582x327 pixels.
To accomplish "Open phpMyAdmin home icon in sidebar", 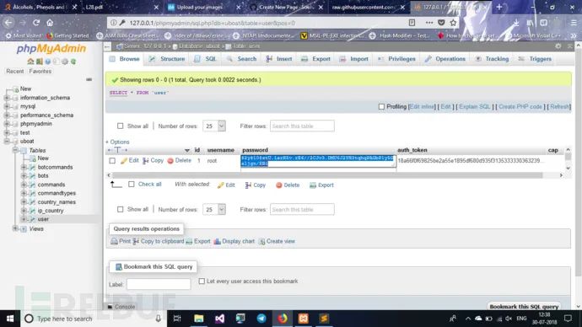I will click(31, 62).
